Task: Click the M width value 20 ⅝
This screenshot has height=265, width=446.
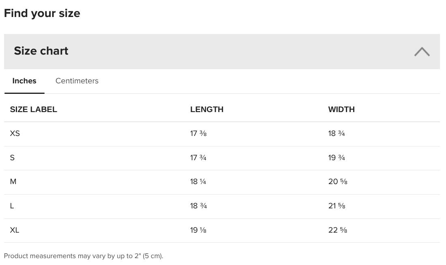Action: 338,182
